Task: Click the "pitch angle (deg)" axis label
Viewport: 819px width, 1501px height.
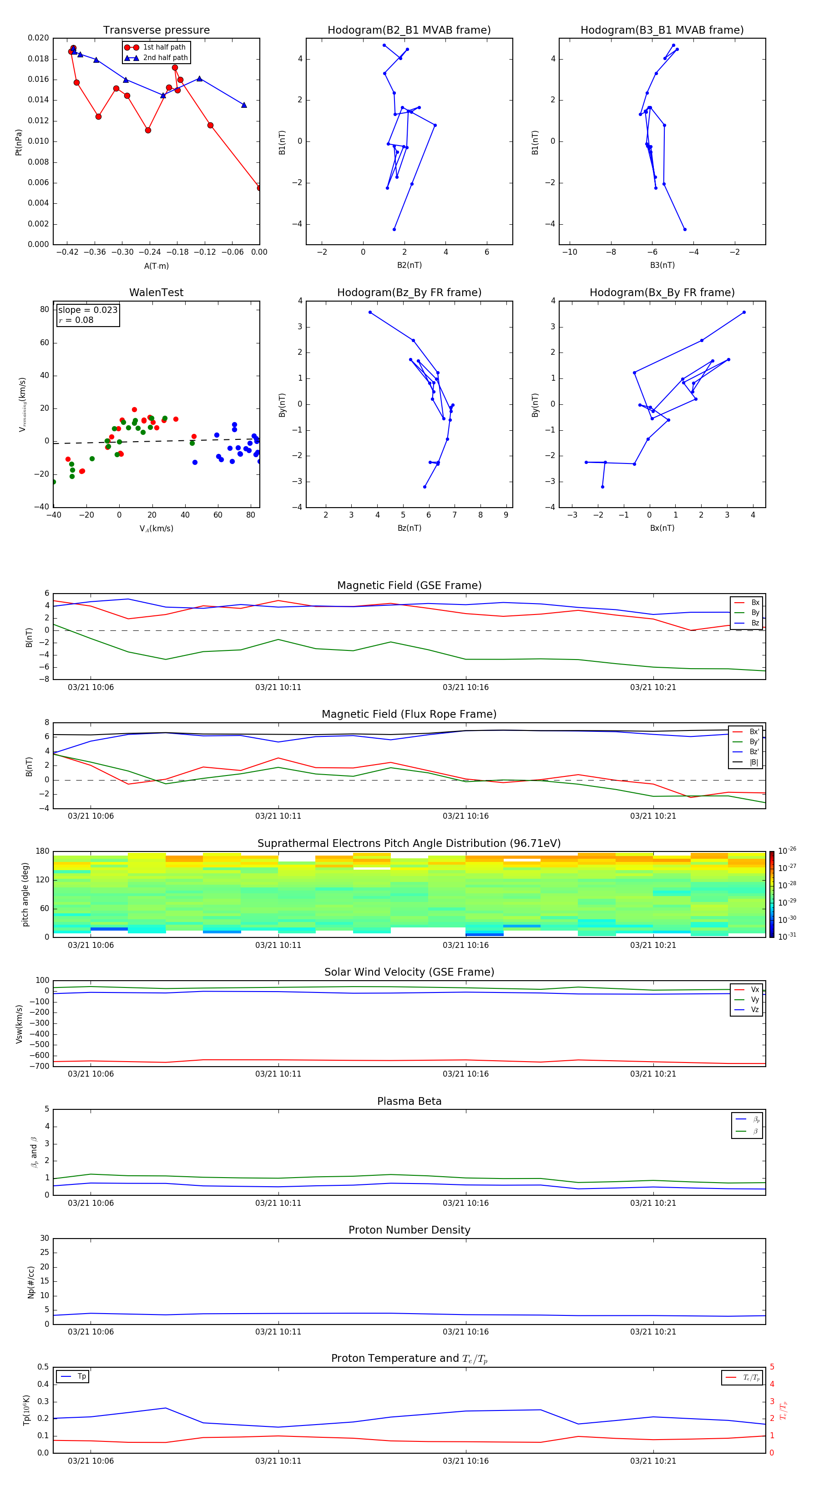Action: pyautogui.click(x=25, y=894)
